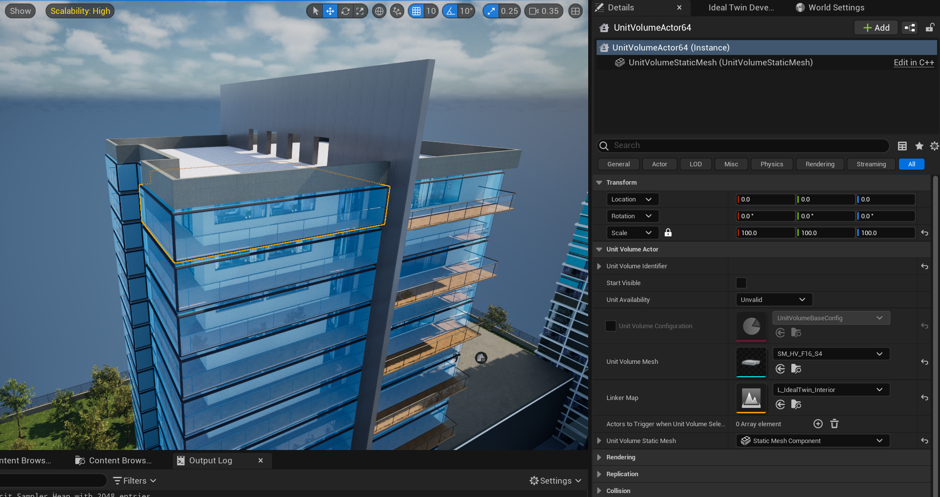Enable the Start Visible checkbox
This screenshot has height=497, width=940.
click(x=741, y=283)
